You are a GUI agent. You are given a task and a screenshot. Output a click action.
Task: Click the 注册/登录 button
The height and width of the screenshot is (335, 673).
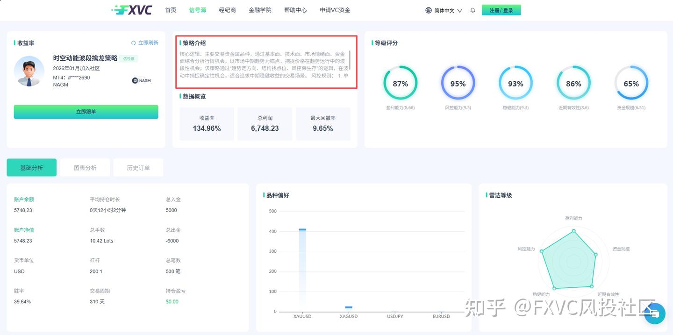point(501,9)
